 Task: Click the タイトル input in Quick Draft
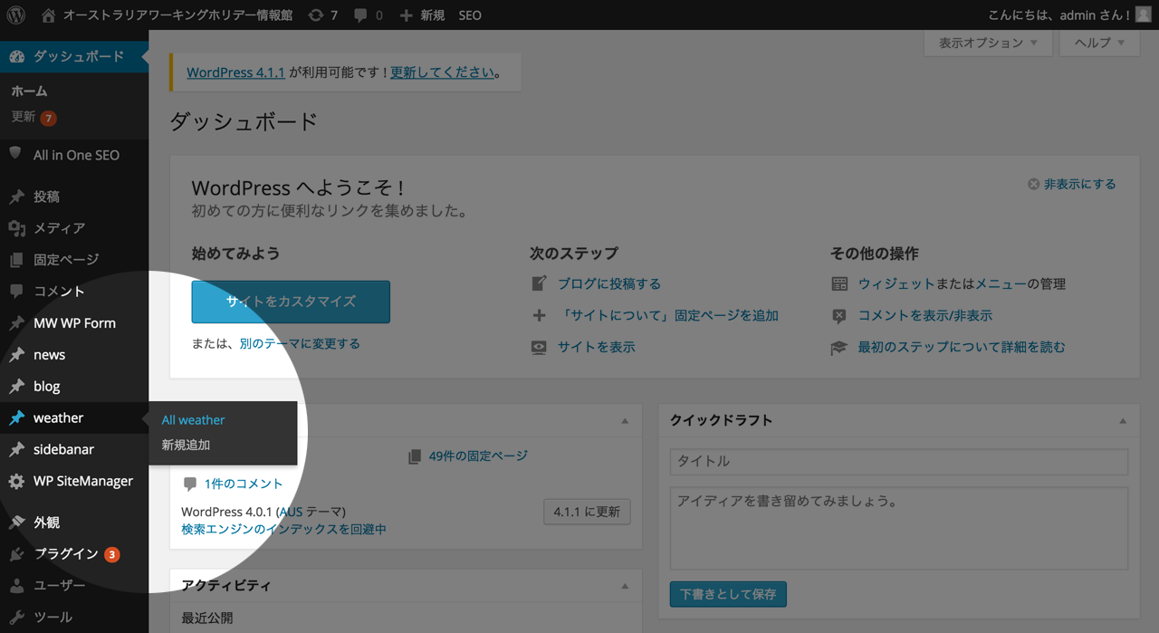point(899,461)
